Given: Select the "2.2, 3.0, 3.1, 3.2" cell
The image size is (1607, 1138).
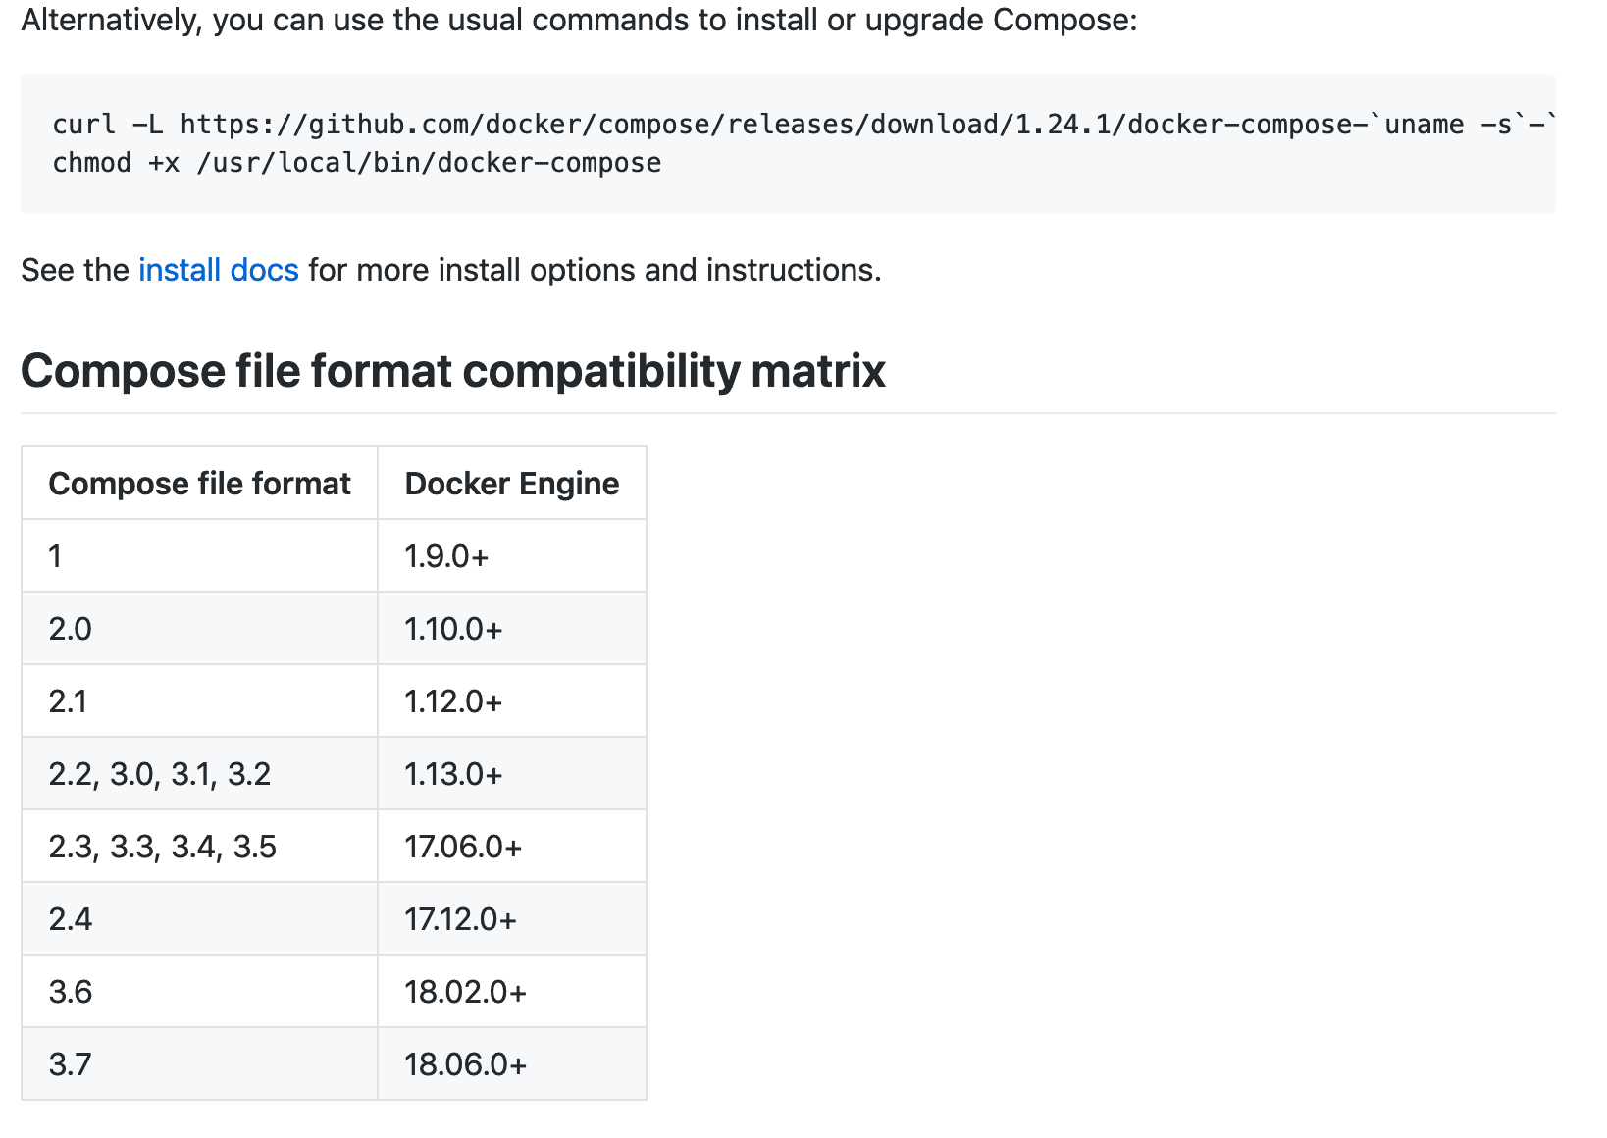Looking at the screenshot, I should (x=159, y=774).
